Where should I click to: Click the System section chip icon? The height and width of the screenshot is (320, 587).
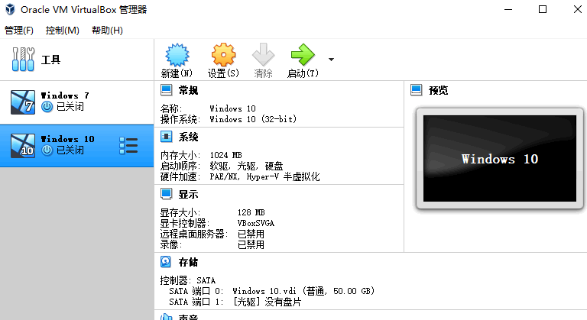pos(166,137)
